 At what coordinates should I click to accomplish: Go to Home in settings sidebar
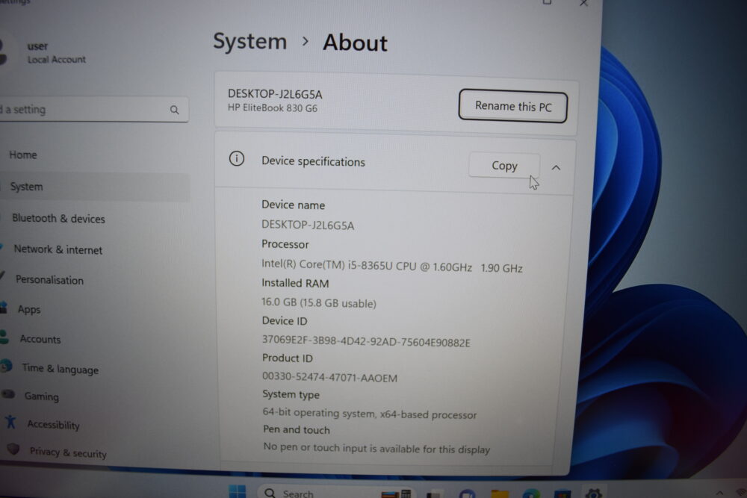point(23,155)
